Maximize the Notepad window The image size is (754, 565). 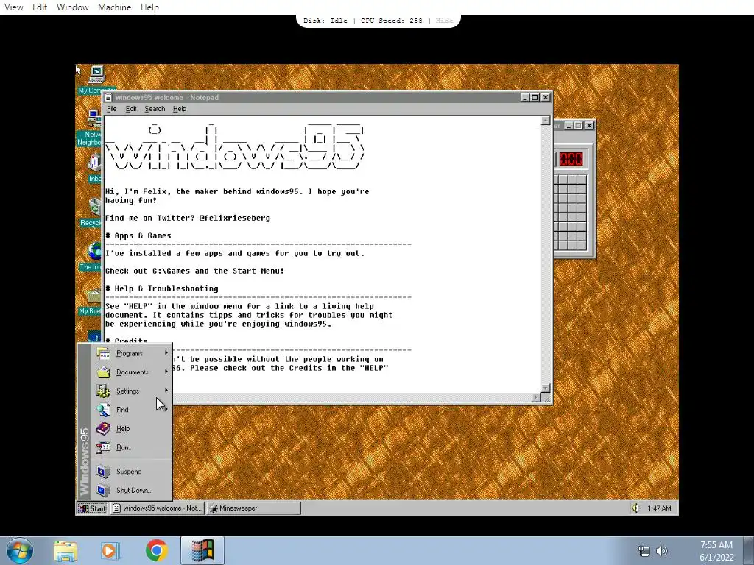535,98
